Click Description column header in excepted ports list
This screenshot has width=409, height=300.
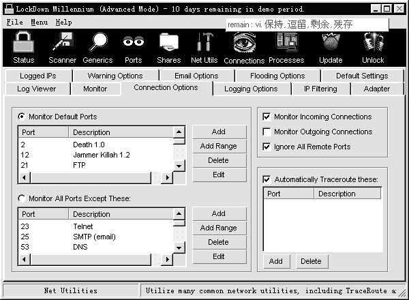pyautogui.click(x=121, y=214)
